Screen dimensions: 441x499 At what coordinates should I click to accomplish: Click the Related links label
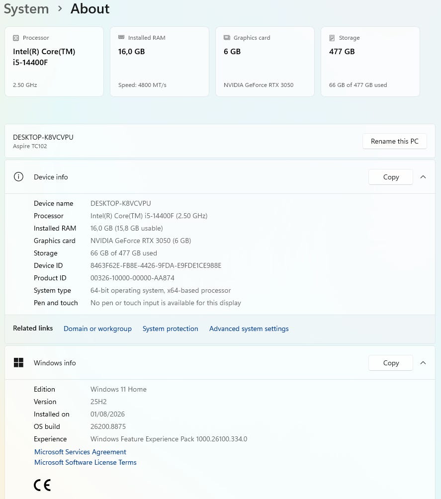[x=33, y=328]
